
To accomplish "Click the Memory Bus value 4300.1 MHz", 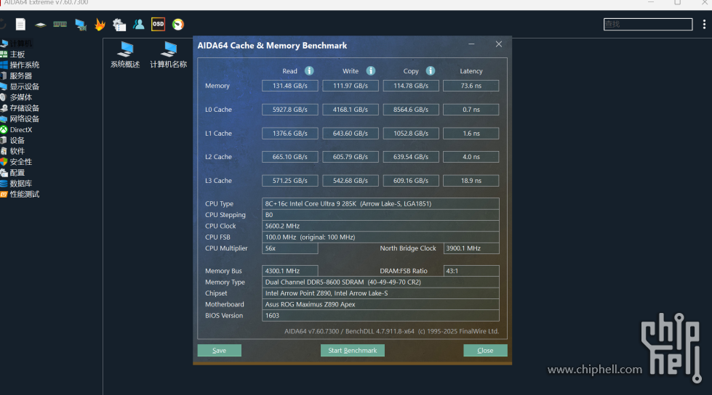I will [x=289, y=271].
